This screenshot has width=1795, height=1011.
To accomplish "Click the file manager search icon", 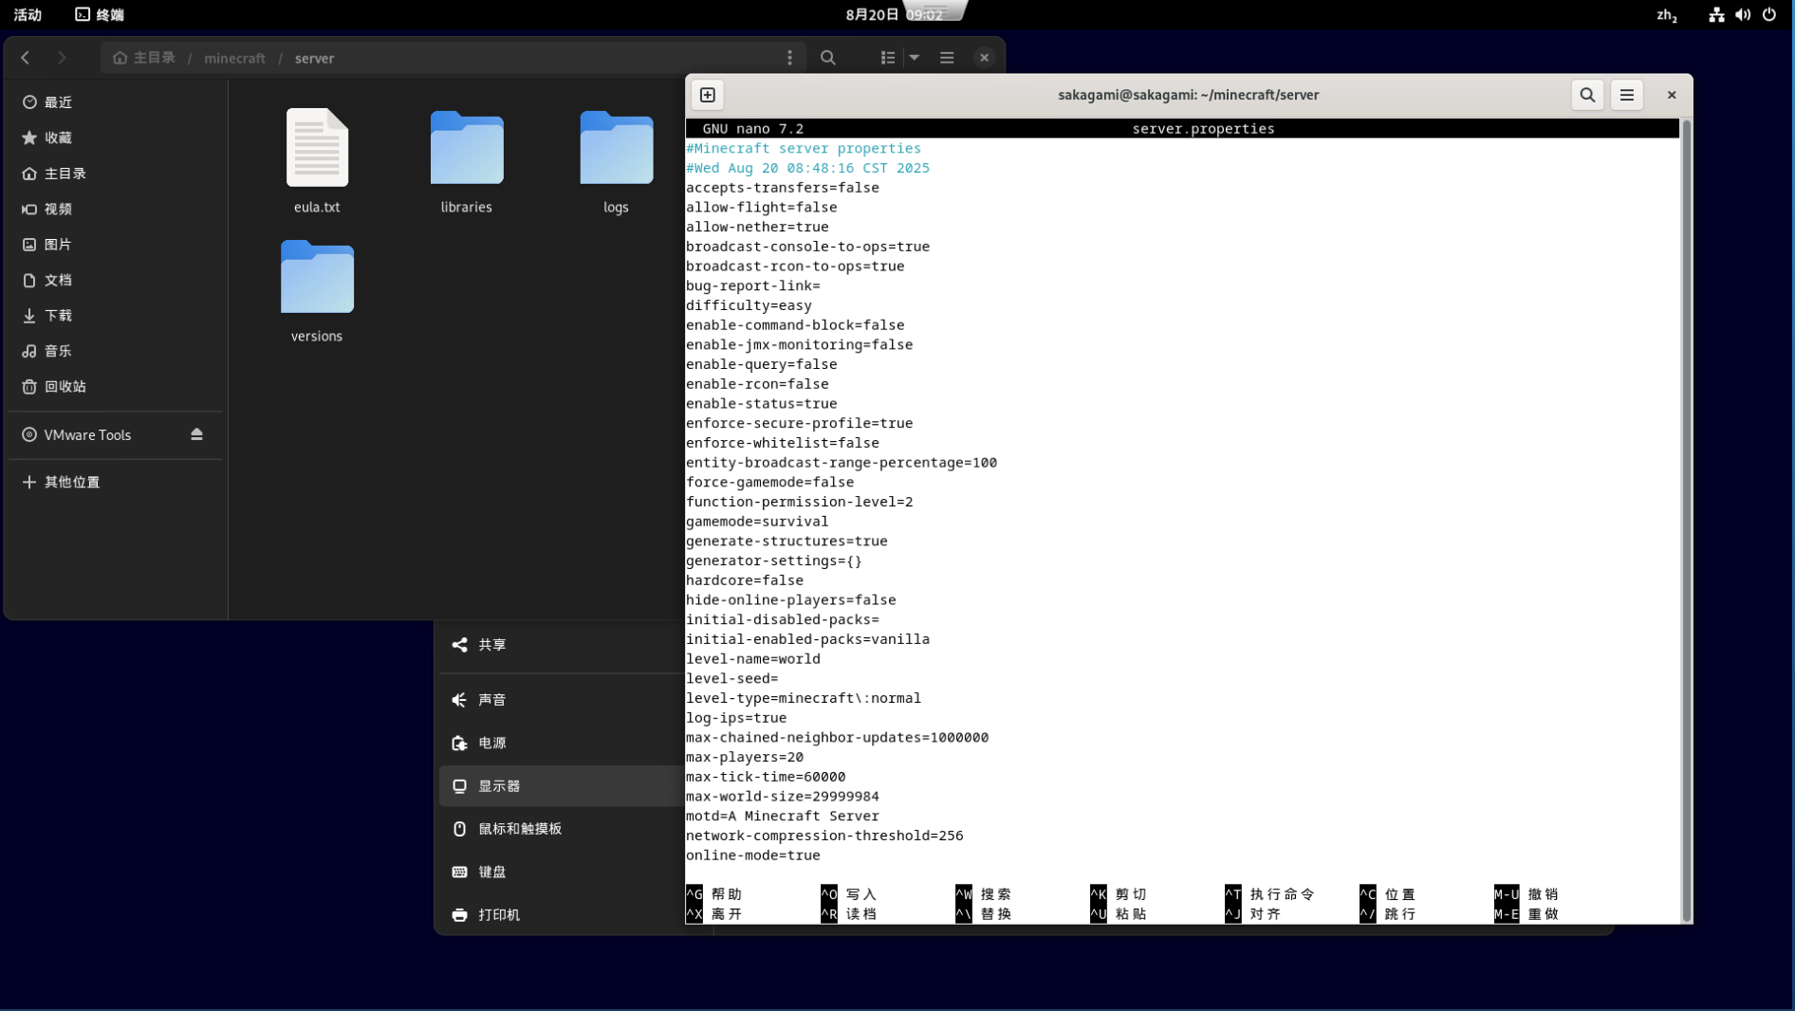I will (828, 58).
